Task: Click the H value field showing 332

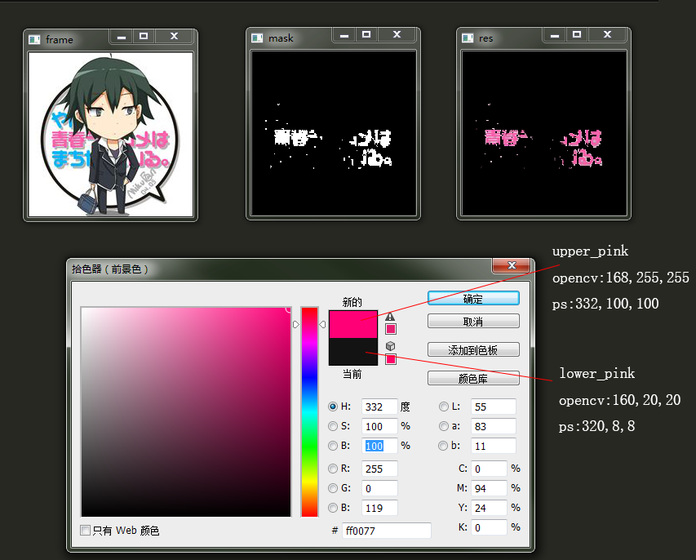Action: coord(379,407)
